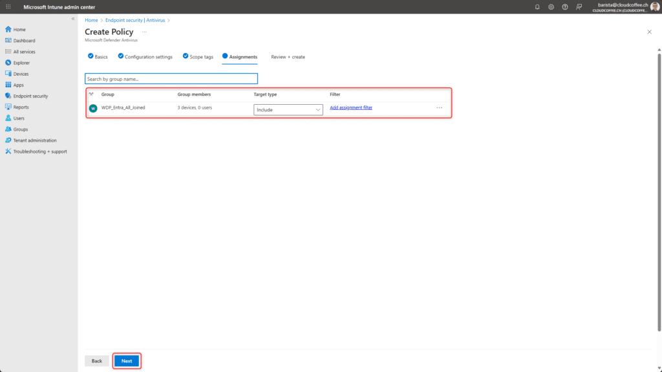
Task: Open Tenant administration in sidebar
Action: 34,140
